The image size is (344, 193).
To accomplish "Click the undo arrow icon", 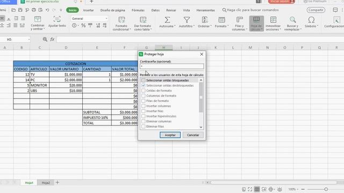I will [x=47, y=10].
